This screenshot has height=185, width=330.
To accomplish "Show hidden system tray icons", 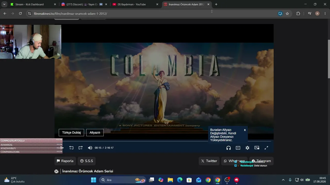I will 283,180.
